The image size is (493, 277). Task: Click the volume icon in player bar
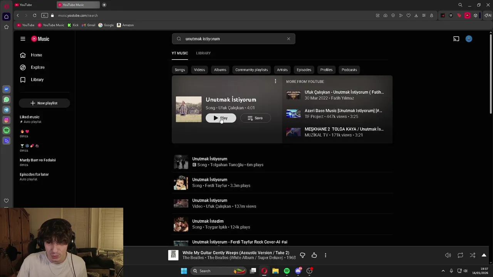(x=448, y=255)
